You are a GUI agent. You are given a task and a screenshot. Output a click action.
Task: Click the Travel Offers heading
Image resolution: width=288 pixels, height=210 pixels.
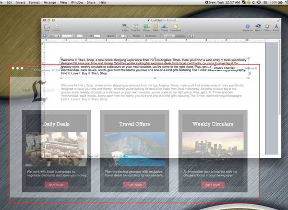134,124
